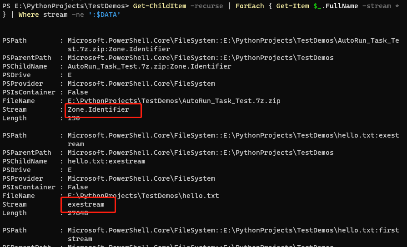Click the Where keyword on second line
This screenshot has width=407, height=247.
[29, 15]
